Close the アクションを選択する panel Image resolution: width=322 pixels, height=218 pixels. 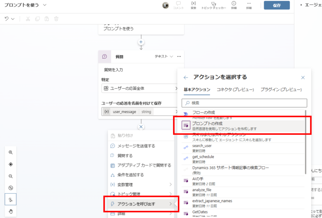(303, 77)
